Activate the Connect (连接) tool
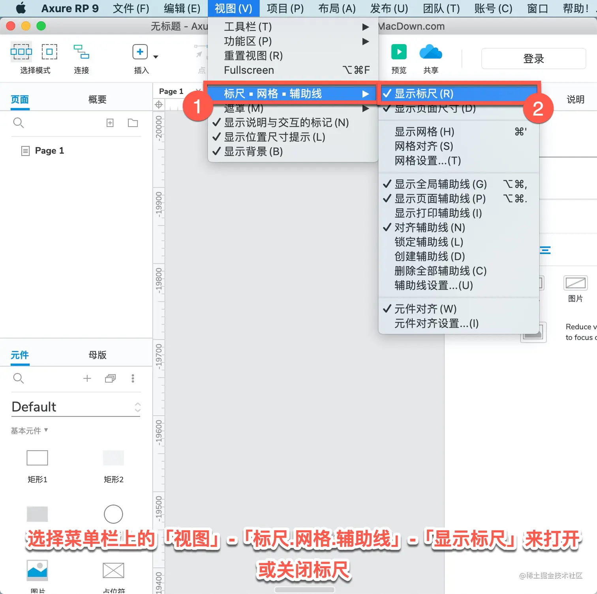 (81, 52)
